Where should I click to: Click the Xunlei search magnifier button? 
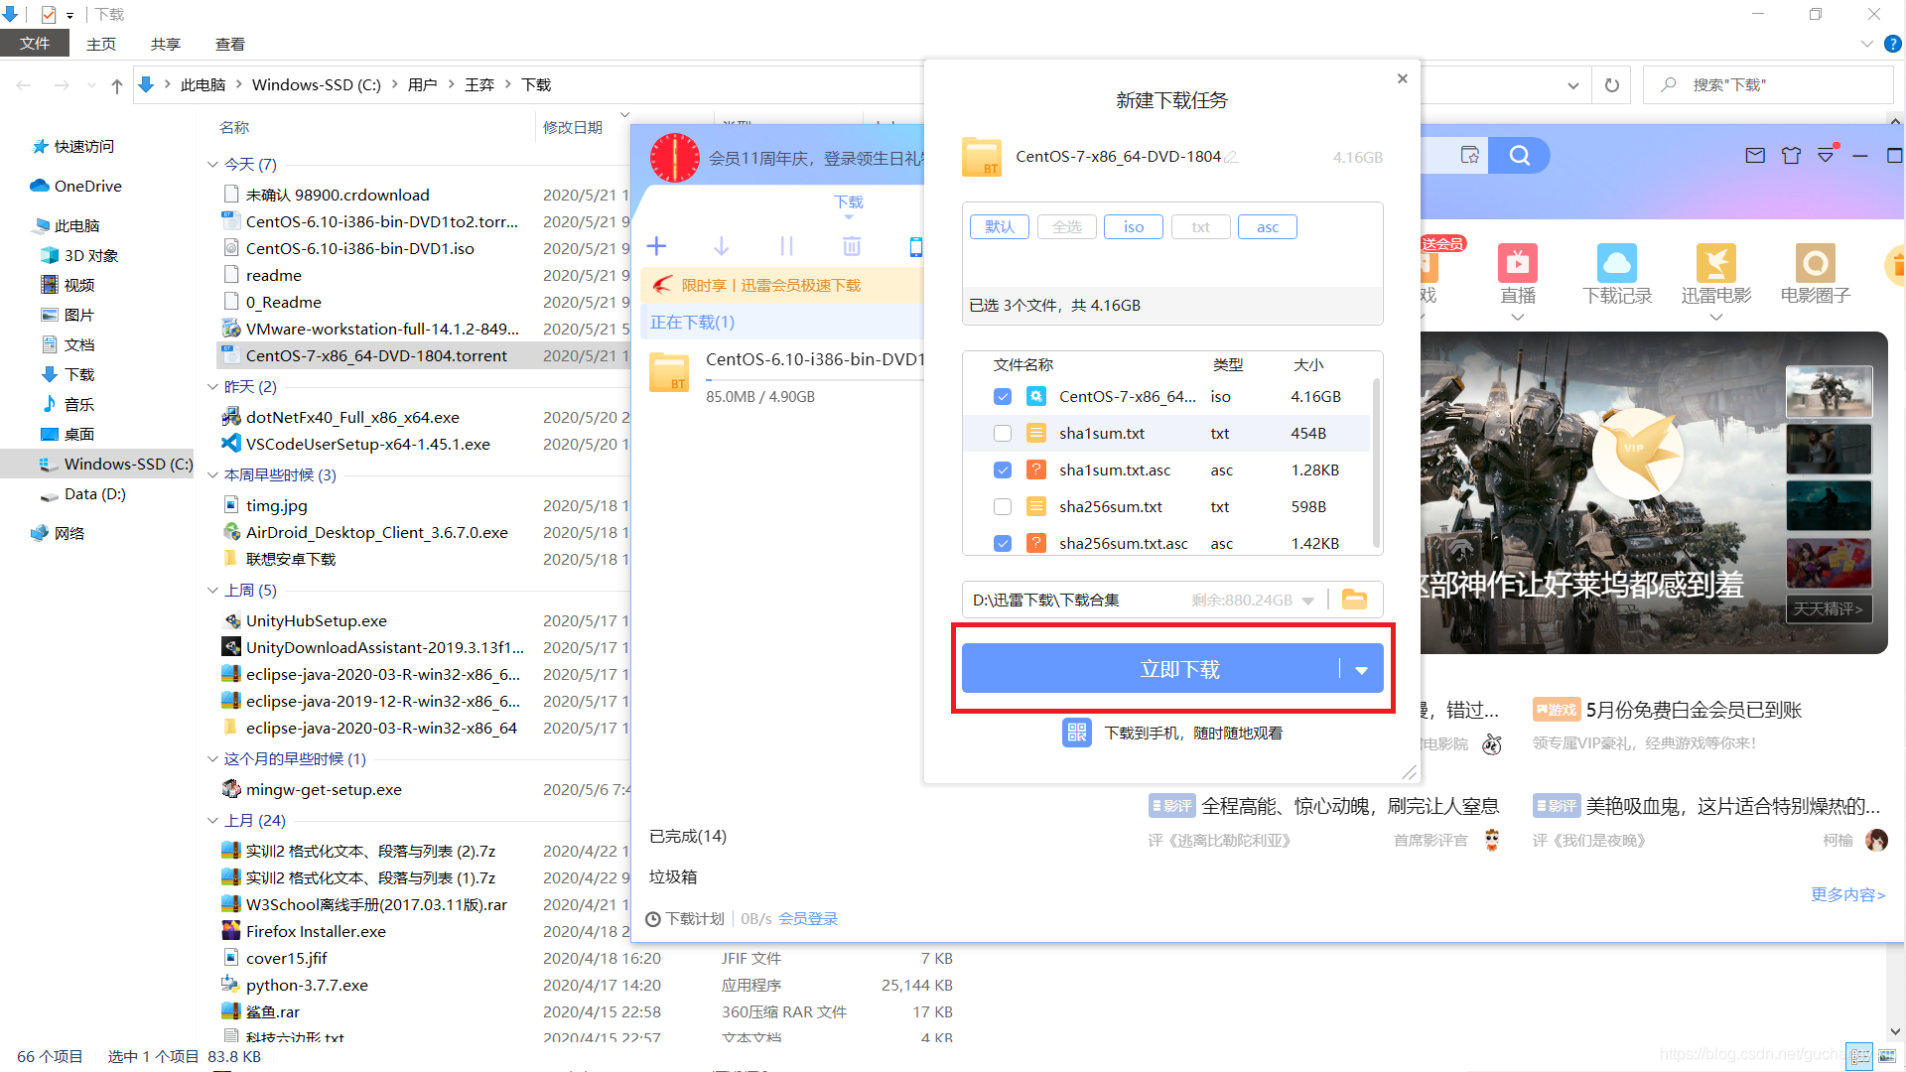[1519, 156]
